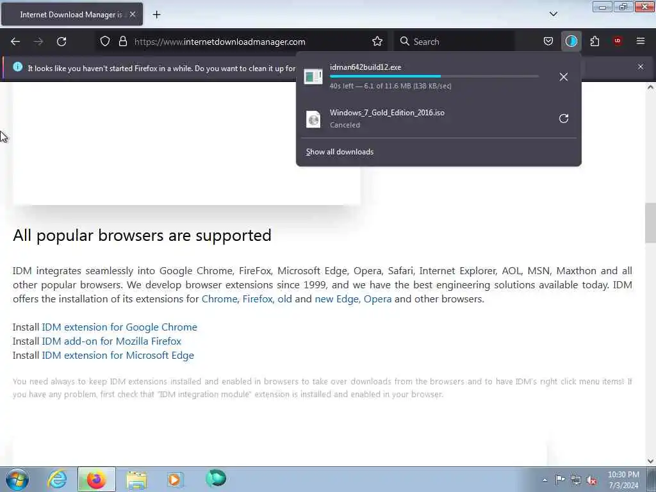The width and height of the screenshot is (656, 492).
Task: Open the Firefox hamburger menu
Action: tap(641, 41)
